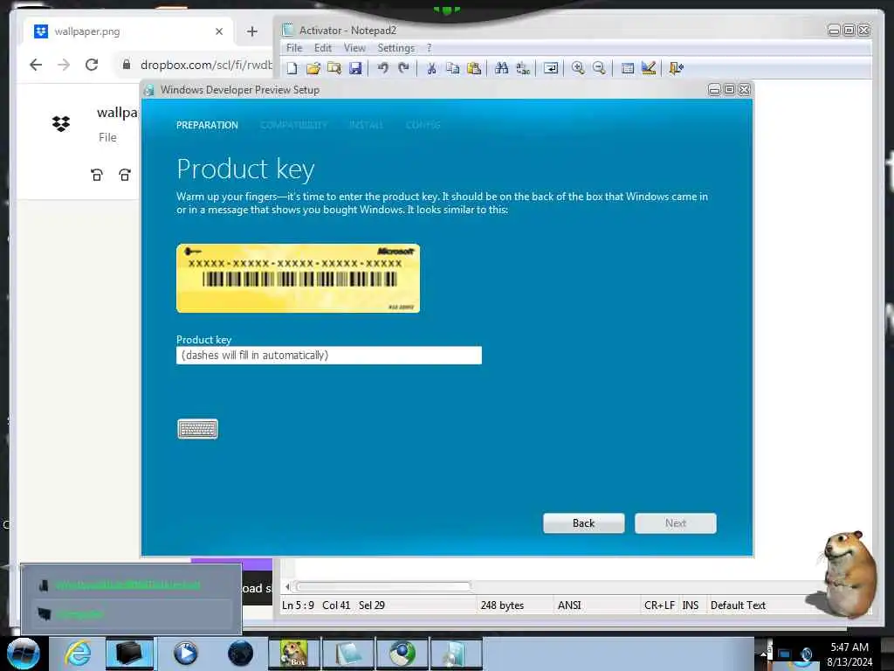This screenshot has width=894, height=671.
Task: Paste clipboard using Notepad2 toolbar icon
Action: pos(474,68)
